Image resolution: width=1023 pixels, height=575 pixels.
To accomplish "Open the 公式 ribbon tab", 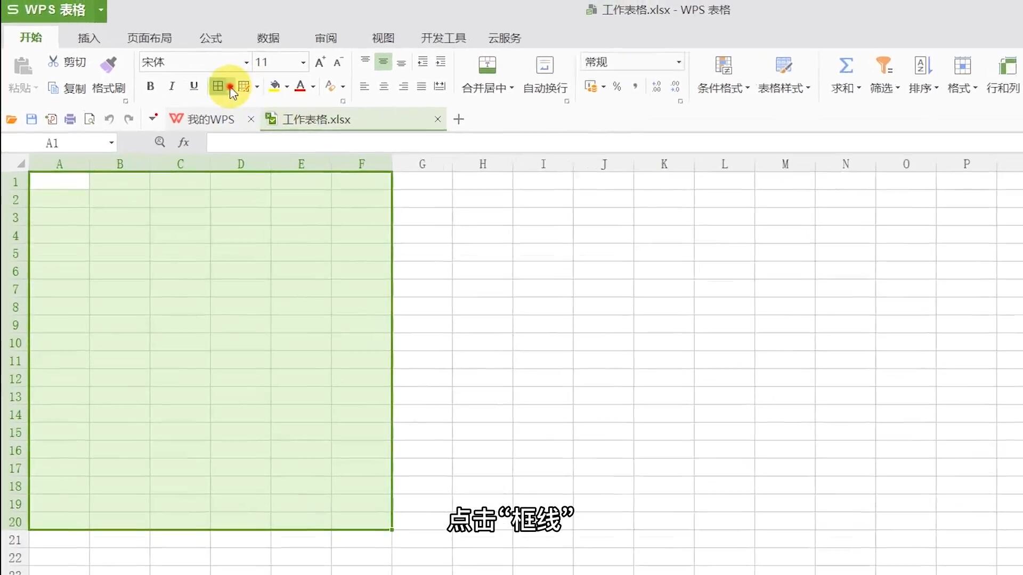I will 210,38.
